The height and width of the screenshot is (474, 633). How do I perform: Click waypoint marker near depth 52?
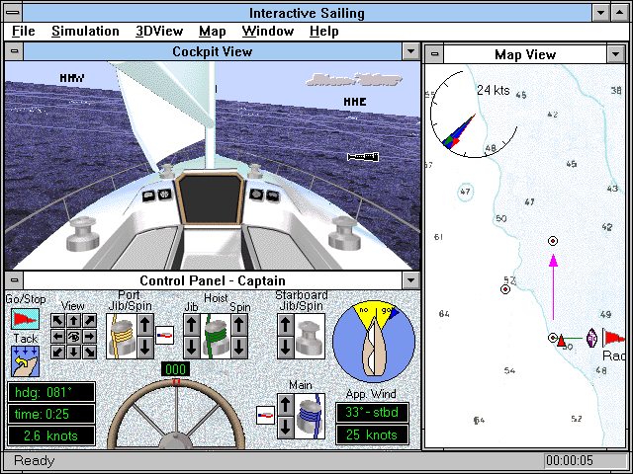505,289
